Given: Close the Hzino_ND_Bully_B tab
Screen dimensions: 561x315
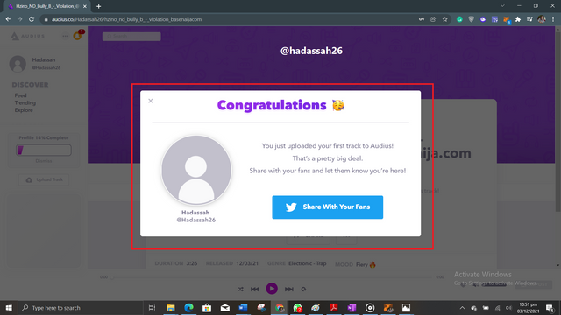Looking at the screenshot, I should (85, 6).
